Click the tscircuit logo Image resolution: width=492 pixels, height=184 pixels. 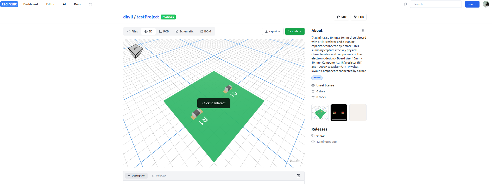[9, 4]
